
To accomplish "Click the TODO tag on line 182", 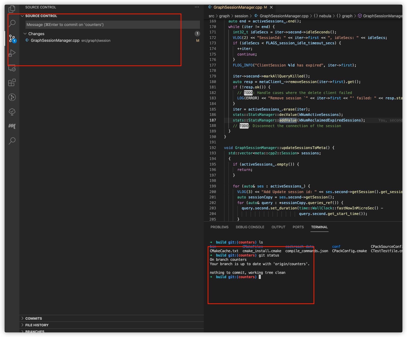I will pos(248,93).
